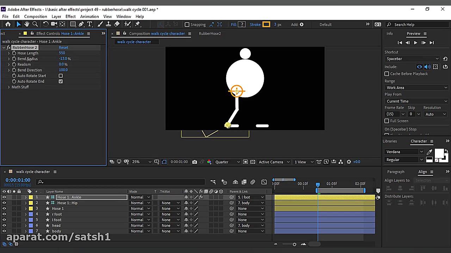
Task: Expand the Math Stuff property group
Action: (9, 87)
